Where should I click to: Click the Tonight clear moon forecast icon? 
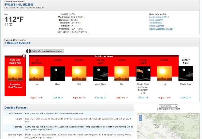click(x=58, y=73)
